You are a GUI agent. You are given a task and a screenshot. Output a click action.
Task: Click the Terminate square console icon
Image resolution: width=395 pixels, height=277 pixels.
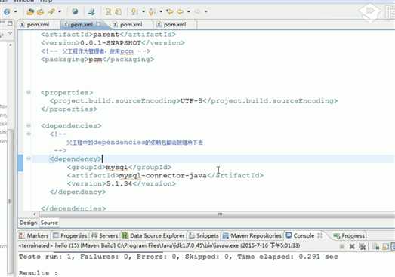[x=342, y=246]
